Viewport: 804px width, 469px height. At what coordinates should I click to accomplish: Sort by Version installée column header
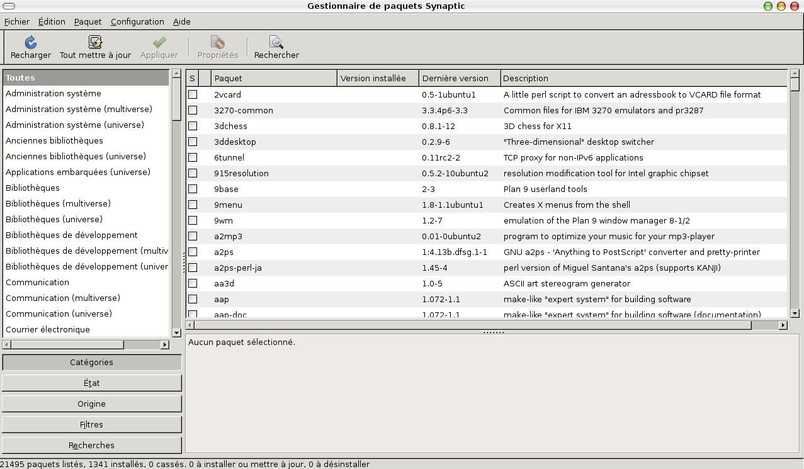pos(378,78)
